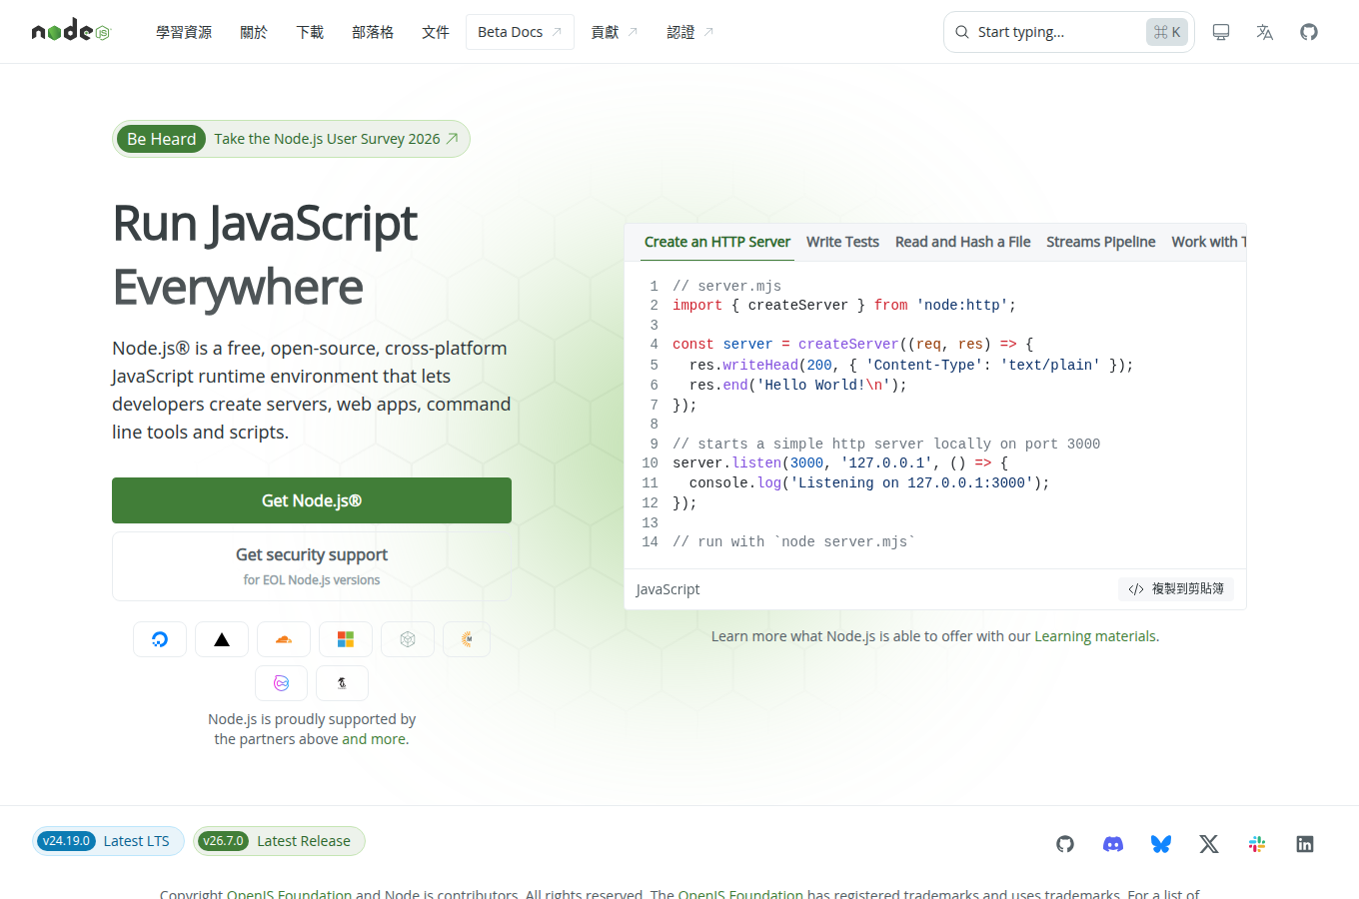Take the Node.js User Survey 2026
Screen dimensions: 1359x899
(336, 139)
